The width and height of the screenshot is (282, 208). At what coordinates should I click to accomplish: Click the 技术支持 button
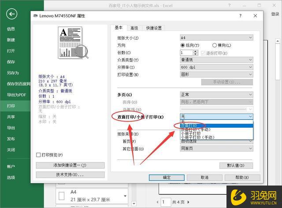tap(70, 175)
